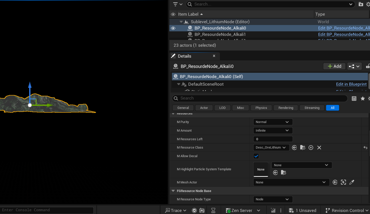Viewport: 370px width, 214px height.
Task: Select the Rendering filter tab
Action: pos(286,108)
